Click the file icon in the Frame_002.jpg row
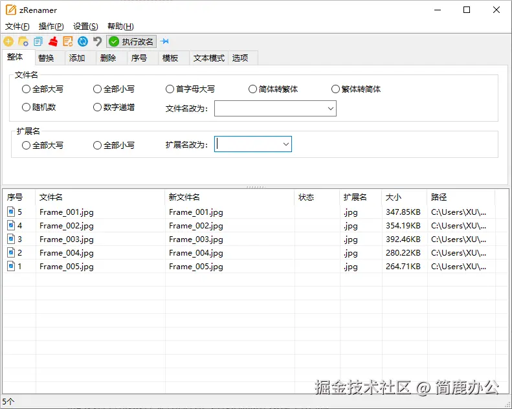Screen dimensions: 512x409 click(x=11, y=226)
